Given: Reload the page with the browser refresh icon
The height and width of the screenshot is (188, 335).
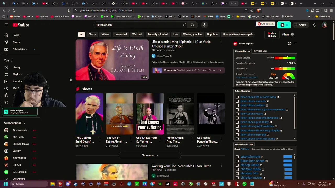Looking at the screenshot, I should click(14, 10).
